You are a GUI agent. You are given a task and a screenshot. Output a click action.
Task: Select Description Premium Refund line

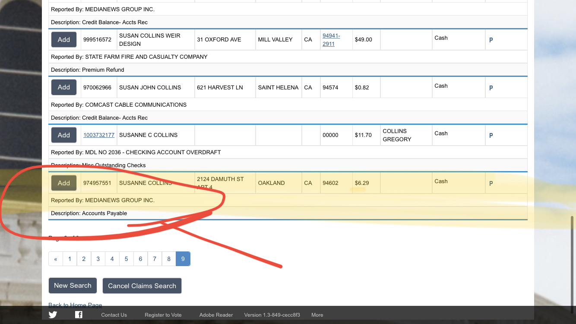tap(288, 70)
